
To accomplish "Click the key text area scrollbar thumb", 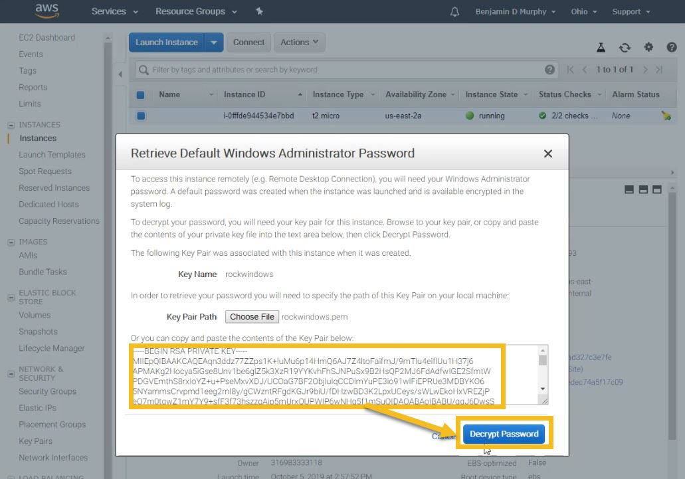I will 543,360.
